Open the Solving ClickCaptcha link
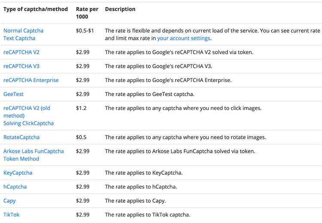322x223 pixels. pyautogui.click(x=28, y=123)
